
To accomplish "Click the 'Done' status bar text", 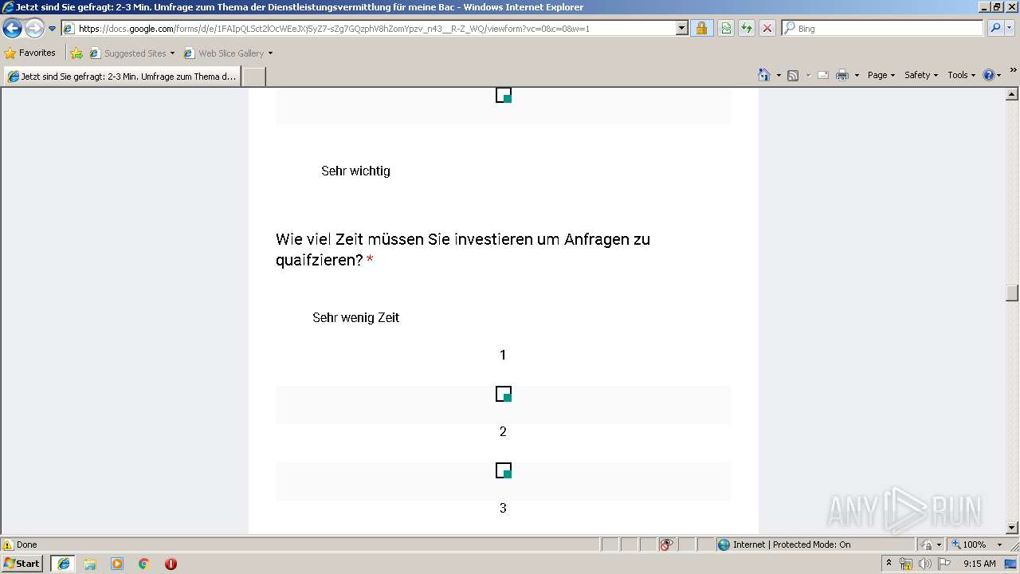I will [x=27, y=545].
